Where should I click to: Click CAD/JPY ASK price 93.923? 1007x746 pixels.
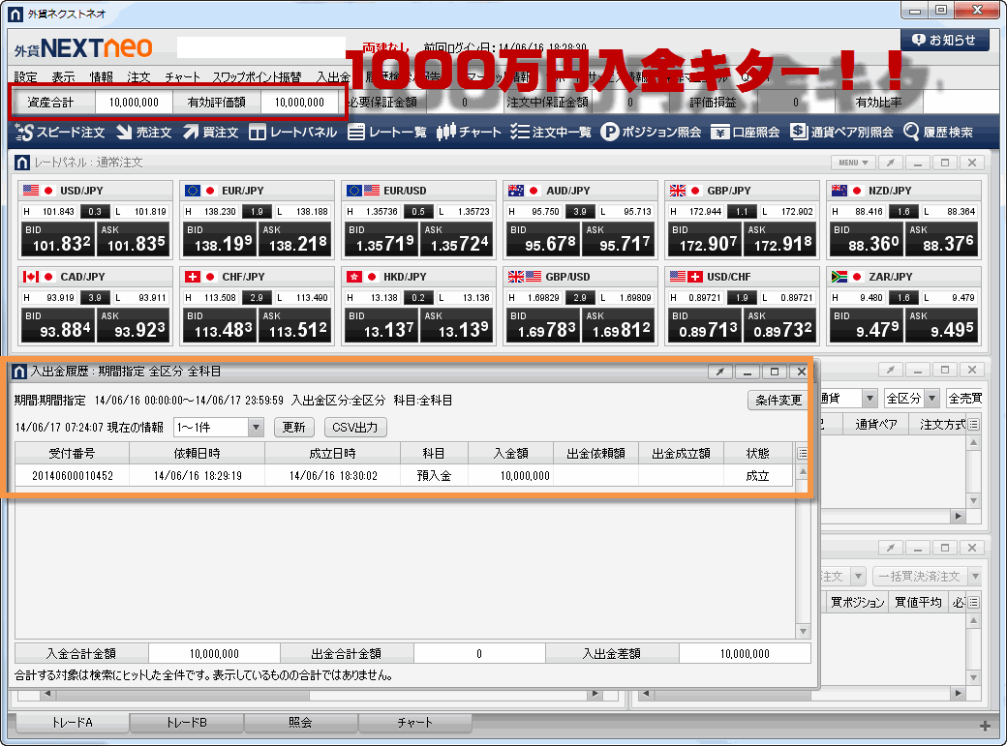click(x=133, y=325)
